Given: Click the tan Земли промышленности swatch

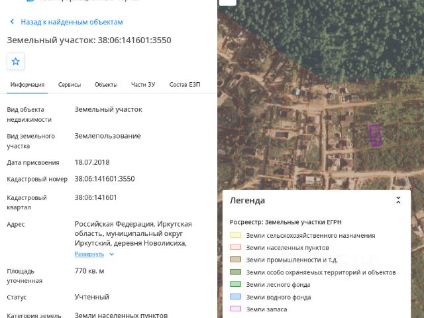Looking at the screenshot, I should (235, 259).
